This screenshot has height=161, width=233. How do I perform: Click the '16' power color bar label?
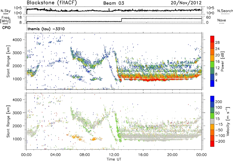217,62
